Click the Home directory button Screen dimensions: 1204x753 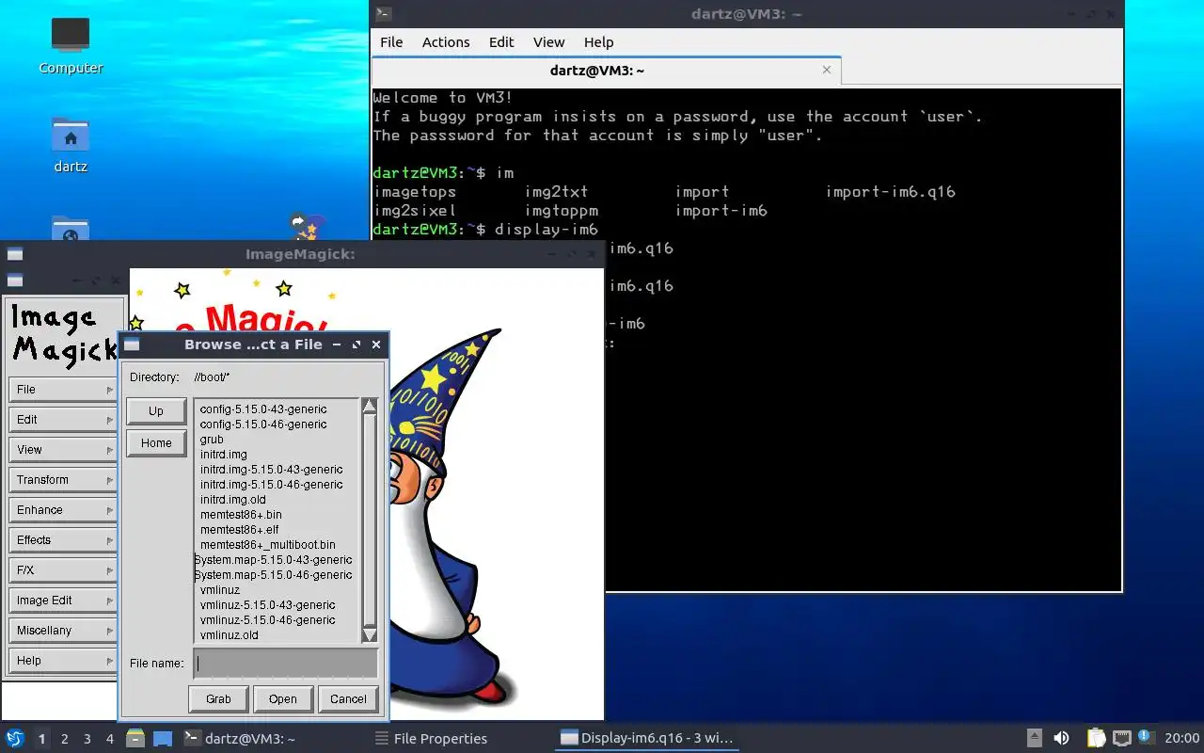click(156, 443)
